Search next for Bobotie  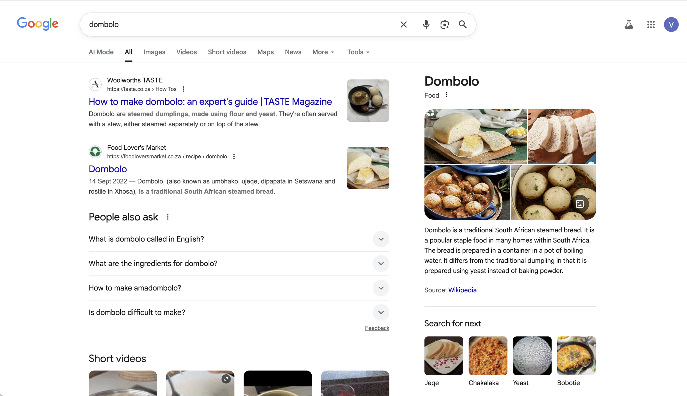click(x=576, y=361)
